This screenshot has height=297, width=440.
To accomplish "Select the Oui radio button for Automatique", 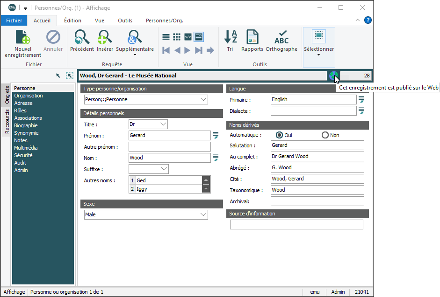I will click(280, 135).
